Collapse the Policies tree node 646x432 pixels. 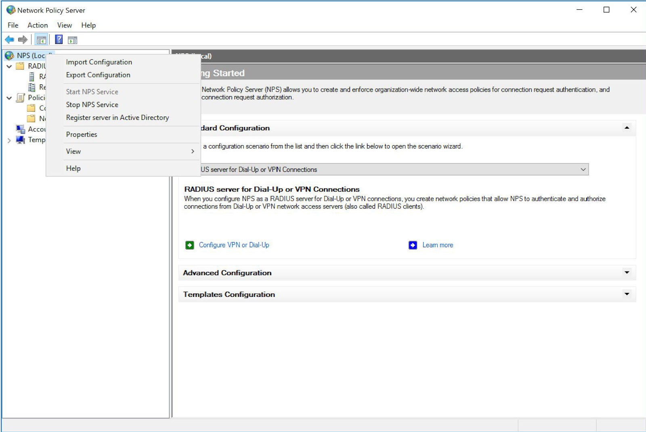(9, 98)
